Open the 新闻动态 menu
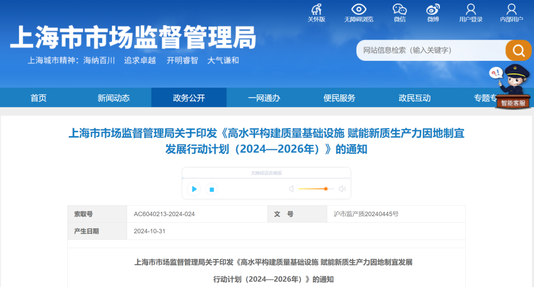The width and height of the screenshot is (534, 287). (x=113, y=97)
